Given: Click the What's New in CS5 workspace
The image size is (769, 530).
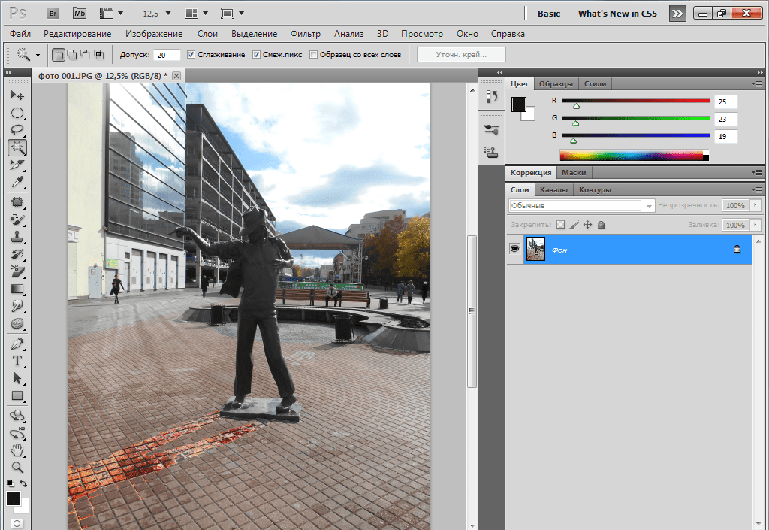Looking at the screenshot, I should (618, 14).
